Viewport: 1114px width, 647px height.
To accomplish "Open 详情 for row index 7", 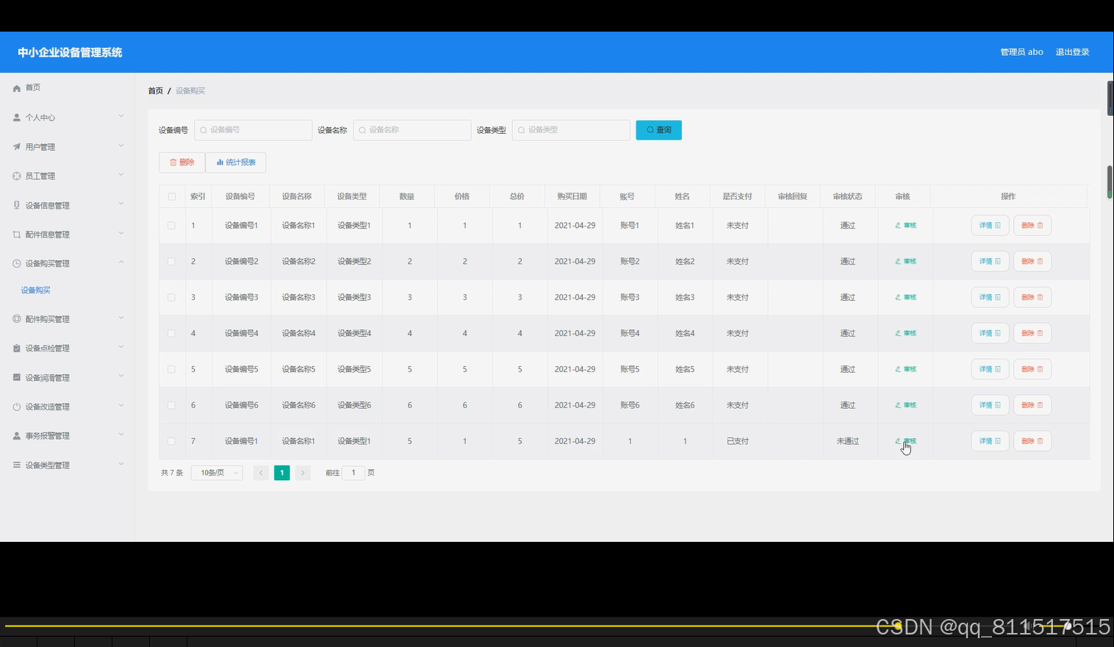I will [990, 441].
